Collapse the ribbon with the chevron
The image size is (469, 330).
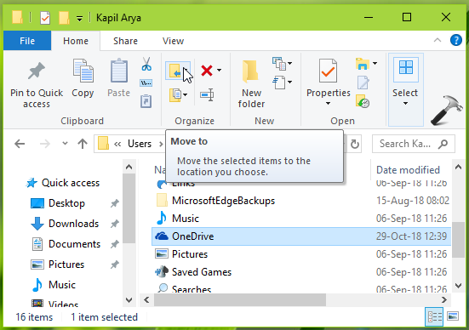438,40
